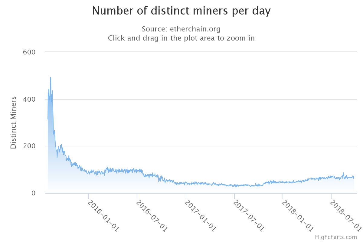Click the 2016-07-01 x-axis date label

tap(152, 216)
